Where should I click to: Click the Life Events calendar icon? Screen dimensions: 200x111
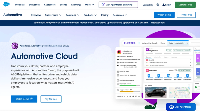pos(147,70)
